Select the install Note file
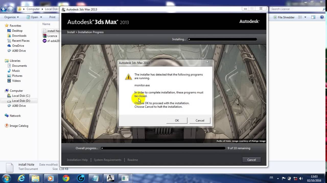Viewport: 327px width, 183px height. pyautogui.click(x=51, y=31)
